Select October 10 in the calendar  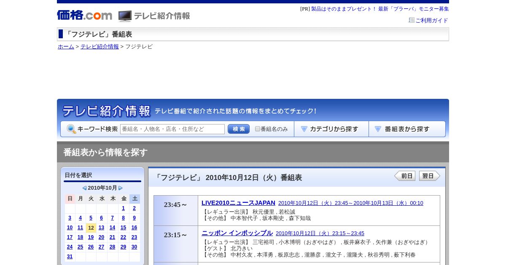click(x=70, y=228)
